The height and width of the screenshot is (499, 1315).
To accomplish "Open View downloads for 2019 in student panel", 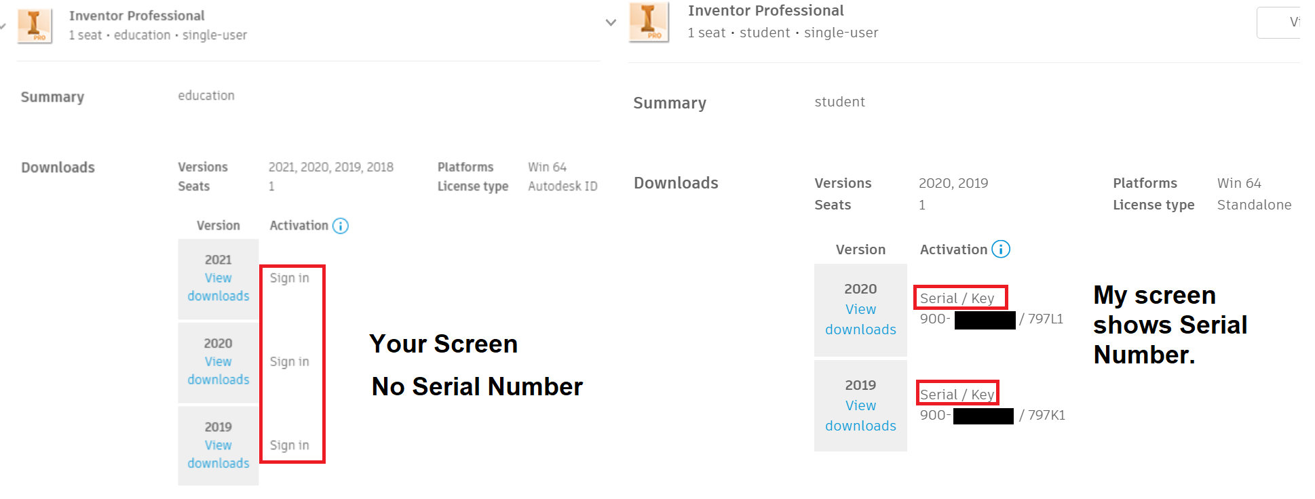I will [860, 416].
